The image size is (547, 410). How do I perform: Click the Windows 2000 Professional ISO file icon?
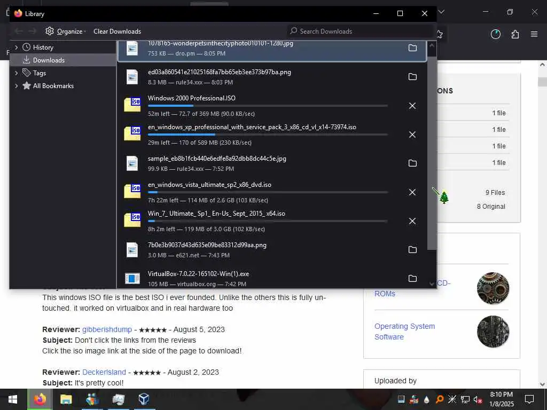coord(132,105)
